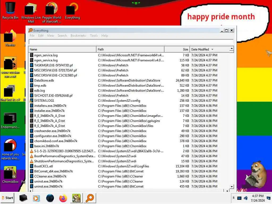
Task: Open the Start menu
Action: [x=8, y=198]
